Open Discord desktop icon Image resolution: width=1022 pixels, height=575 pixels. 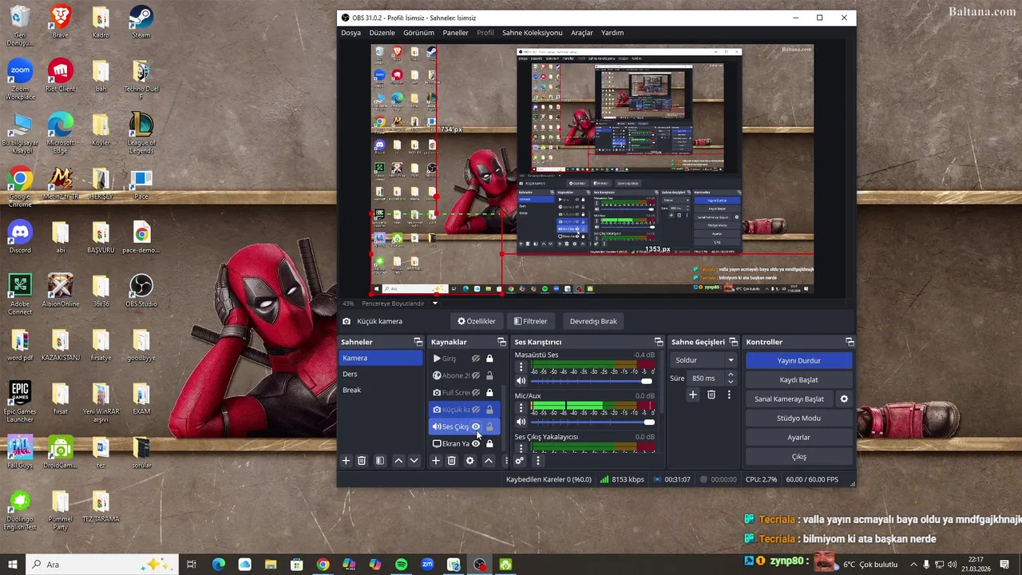(20, 237)
